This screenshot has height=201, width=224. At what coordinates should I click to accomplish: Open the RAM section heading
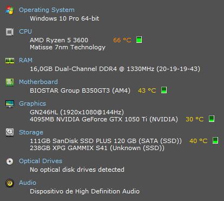[x=26, y=60]
